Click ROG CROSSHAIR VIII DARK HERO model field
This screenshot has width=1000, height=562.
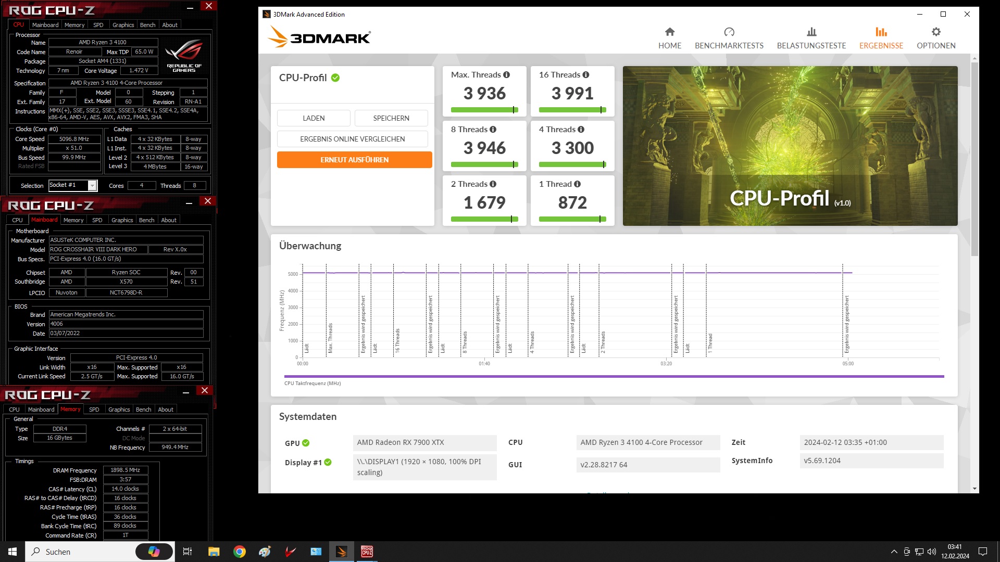(98, 249)
